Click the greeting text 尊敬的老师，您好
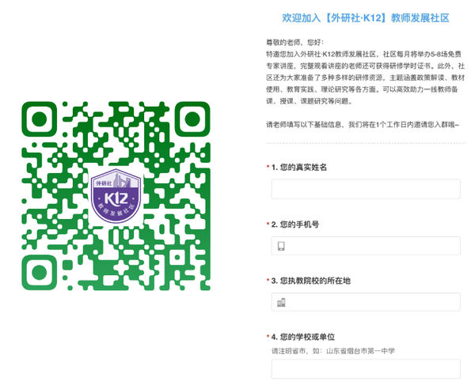Viewport: 475px width, 385px height. tap(294, 43)
